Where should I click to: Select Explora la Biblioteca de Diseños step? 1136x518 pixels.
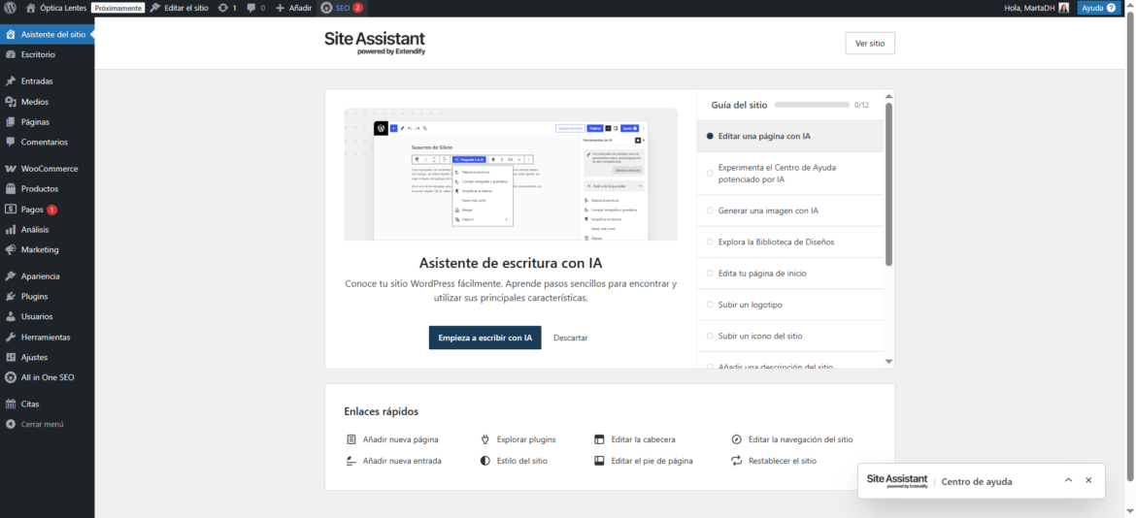(789, 242)
